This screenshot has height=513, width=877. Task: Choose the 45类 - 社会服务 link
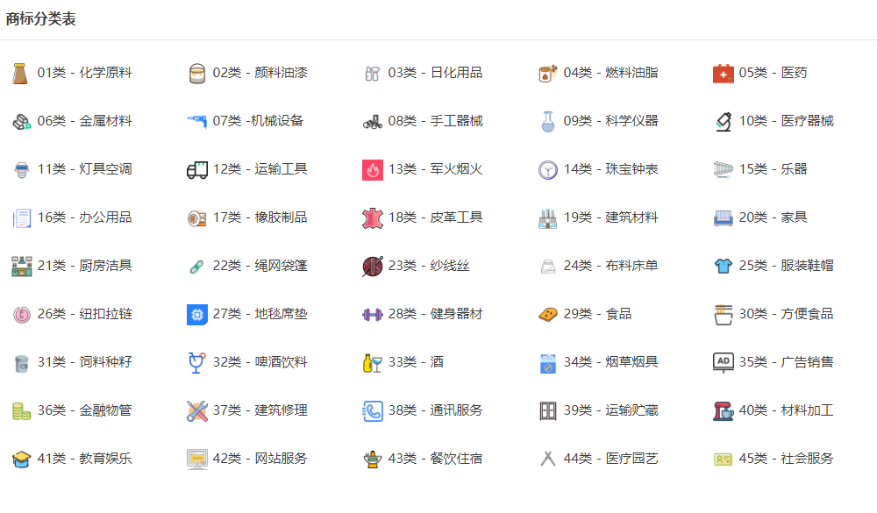pyautogui.click(x=786, y=458)
